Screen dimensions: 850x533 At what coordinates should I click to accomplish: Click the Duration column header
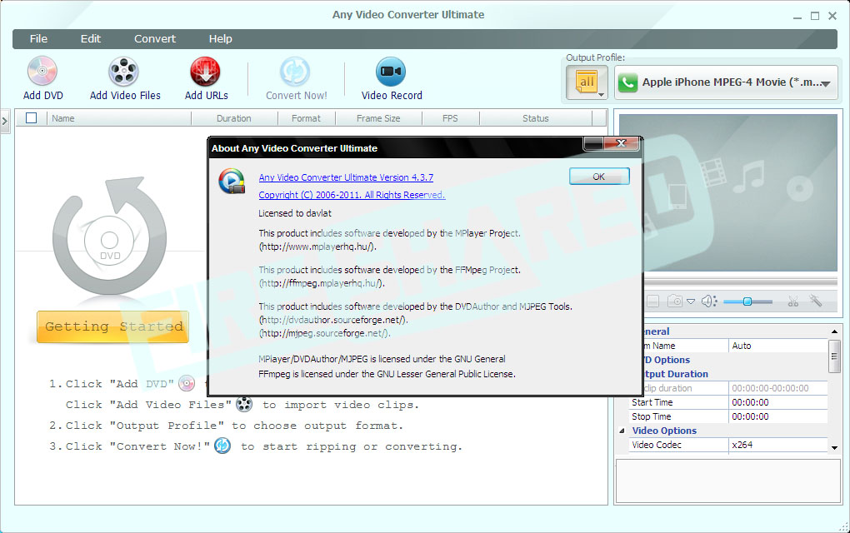[234, 118]
